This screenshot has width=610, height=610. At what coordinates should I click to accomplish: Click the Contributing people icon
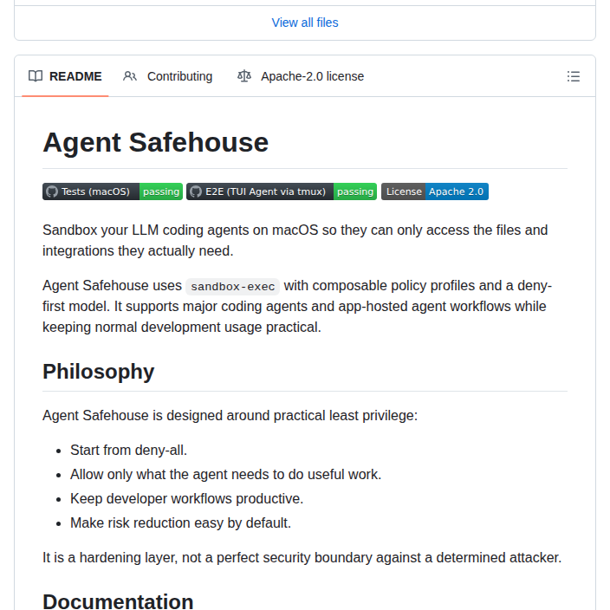(x=130, y=76)
